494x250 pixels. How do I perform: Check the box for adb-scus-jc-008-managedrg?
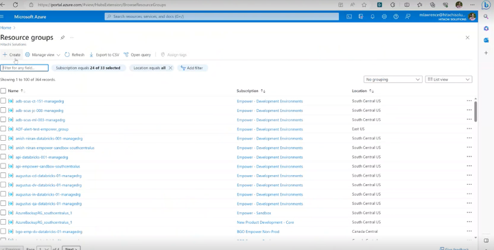click(3, 111)
